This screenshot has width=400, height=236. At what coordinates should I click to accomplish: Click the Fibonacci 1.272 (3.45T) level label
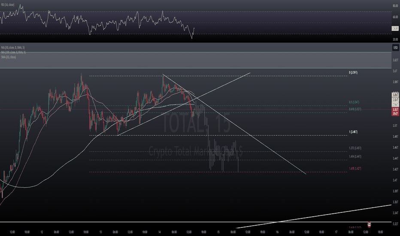pos(355,148)
